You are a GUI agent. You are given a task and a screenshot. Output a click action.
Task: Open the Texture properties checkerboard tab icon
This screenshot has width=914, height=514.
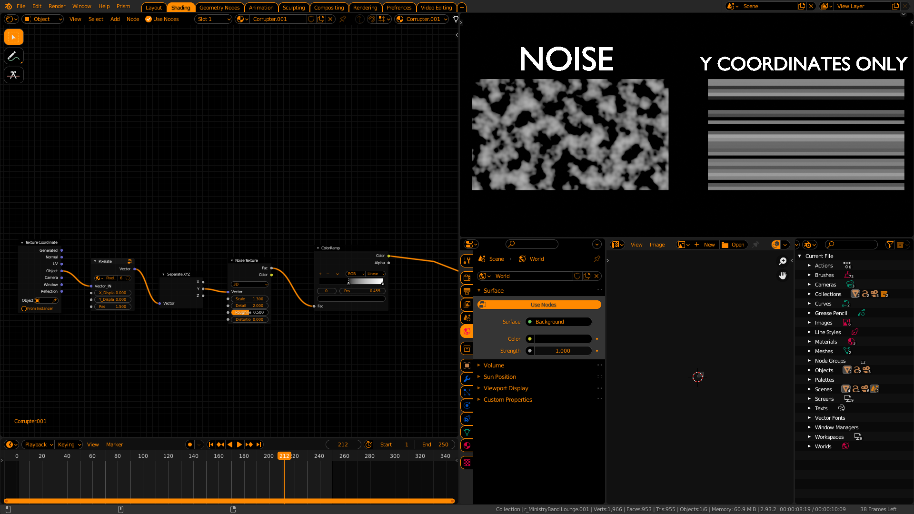point(467,463)
